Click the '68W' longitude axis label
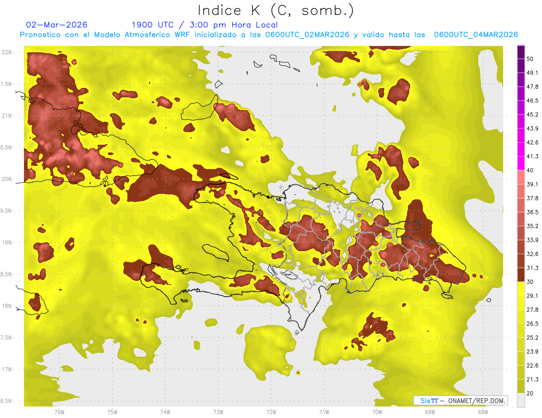This screenshot has width=542, height=418. point(482,413)
